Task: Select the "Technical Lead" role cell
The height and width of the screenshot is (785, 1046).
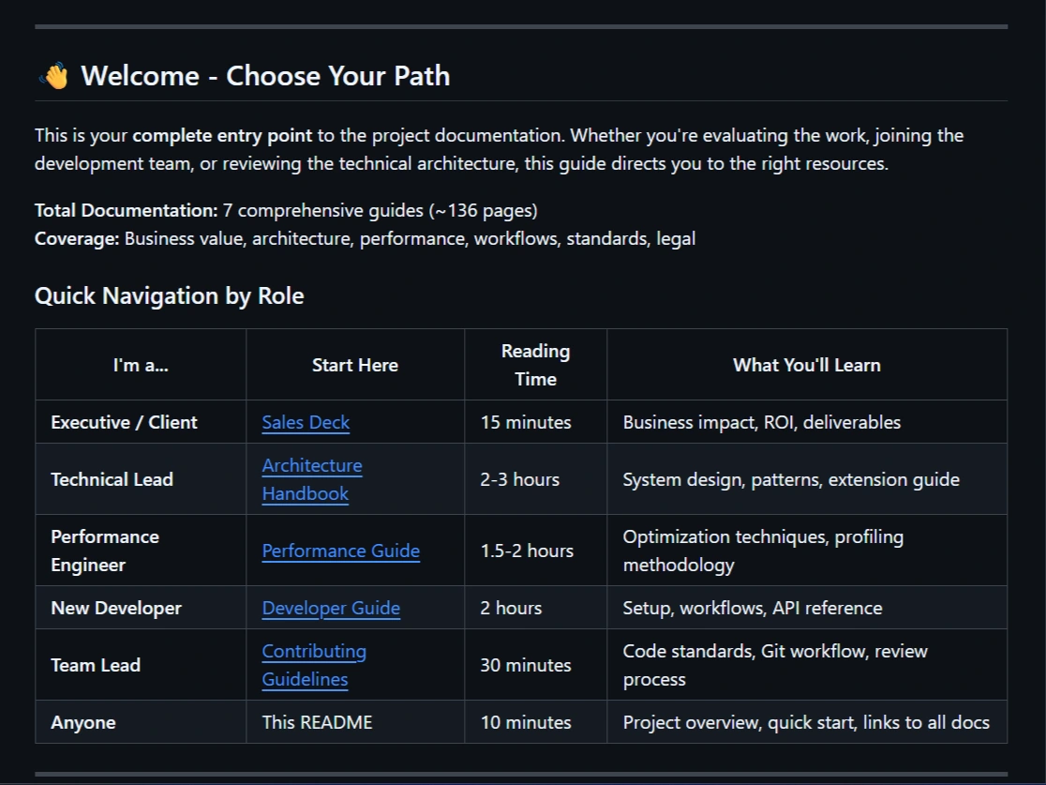Action: point(112,479)
